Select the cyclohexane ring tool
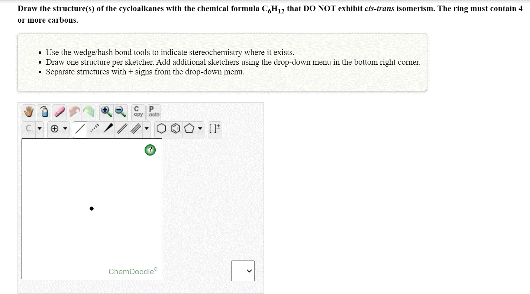The width and height of the screenshot is (530, 294). 162,129
